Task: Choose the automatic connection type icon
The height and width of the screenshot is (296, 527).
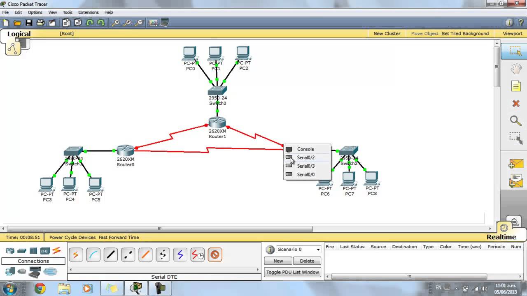Action: pyautogui.click(x=76, y=255)
